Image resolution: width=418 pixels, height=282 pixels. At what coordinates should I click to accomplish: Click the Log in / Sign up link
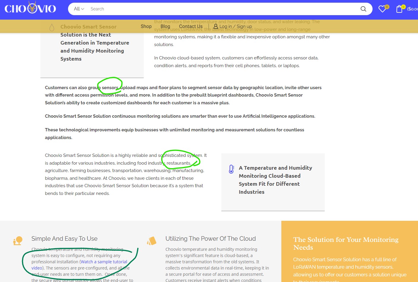[236, 26]
